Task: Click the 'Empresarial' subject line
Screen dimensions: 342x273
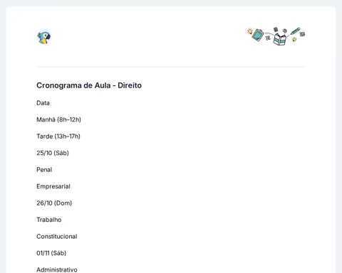Action: click(53, 186)
